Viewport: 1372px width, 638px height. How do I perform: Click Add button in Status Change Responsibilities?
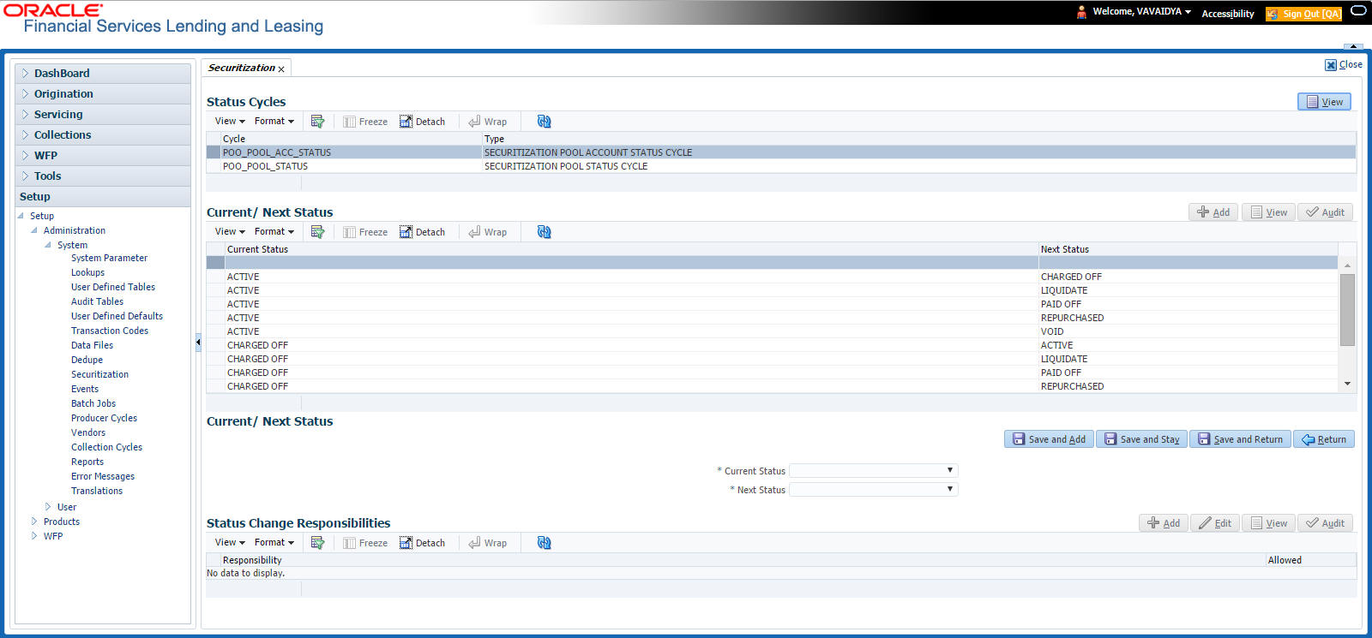pyautogui.click(x=1164, y=523)
